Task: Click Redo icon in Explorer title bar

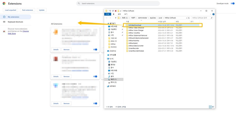Action: tap(113, 11)
